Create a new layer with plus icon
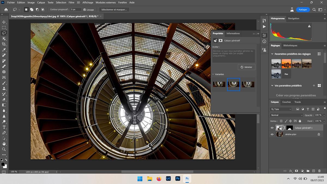Image resolution: width=327 pixels, height=184 pixels. pyautogui.click(x=314, y=171)
